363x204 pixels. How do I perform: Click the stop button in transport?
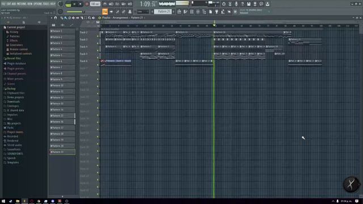81,4
